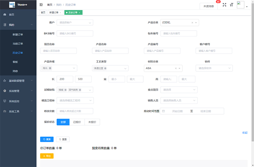Click the 系统管理 gear icon
Image resolution: width=254 pixels, height=167 pixels.
click(x=5, y=91)
